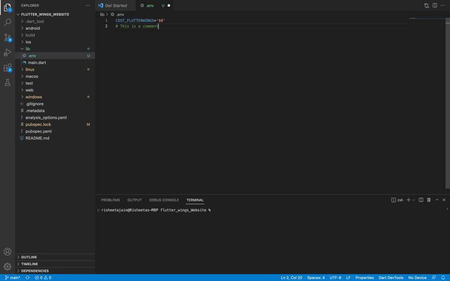Change end of line sequence LF
This screenshot has height=281, width=450.
348,277
